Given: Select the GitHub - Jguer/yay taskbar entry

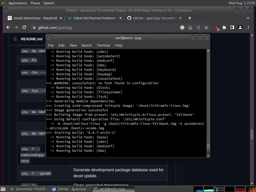Looking at the screenshot, I should [x=71, y=189].
